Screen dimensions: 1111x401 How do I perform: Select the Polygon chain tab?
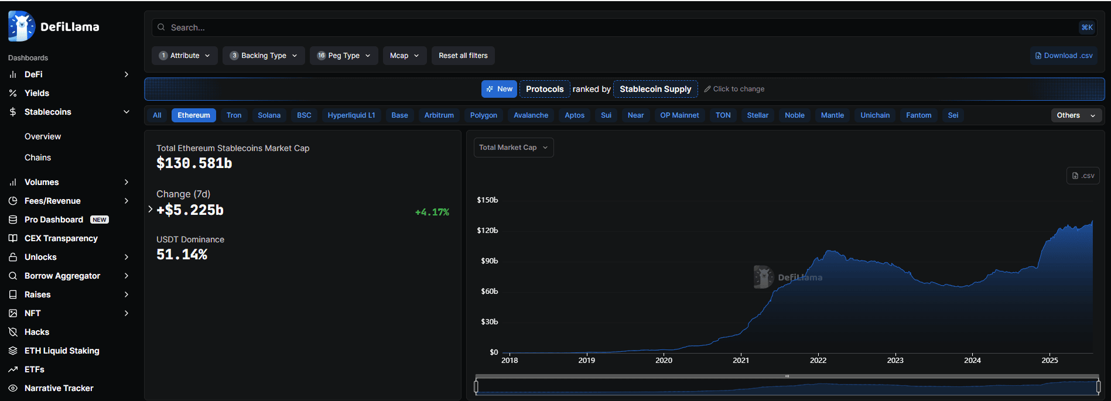tap(484, 115)
